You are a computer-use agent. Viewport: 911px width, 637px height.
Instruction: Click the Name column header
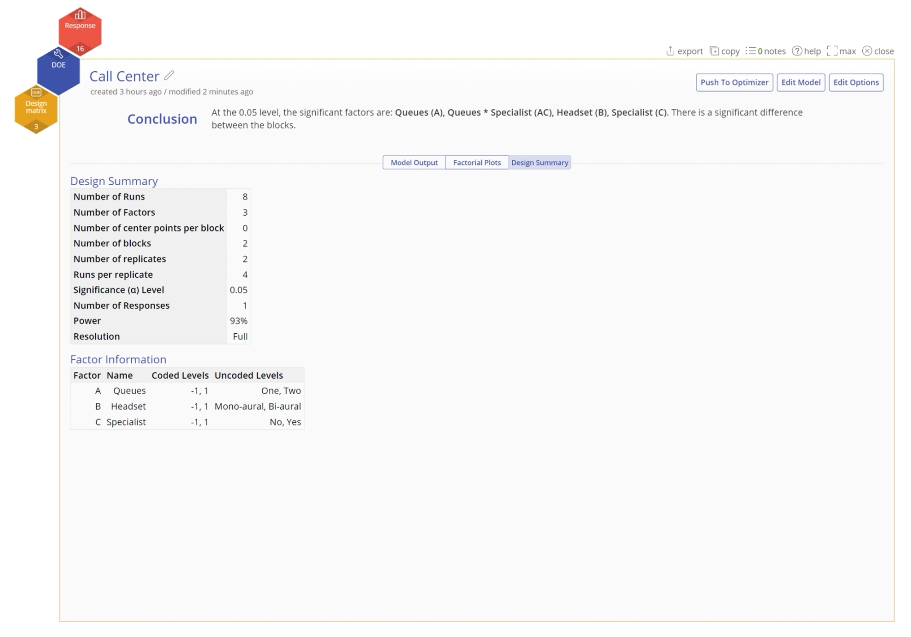point(119,375)
